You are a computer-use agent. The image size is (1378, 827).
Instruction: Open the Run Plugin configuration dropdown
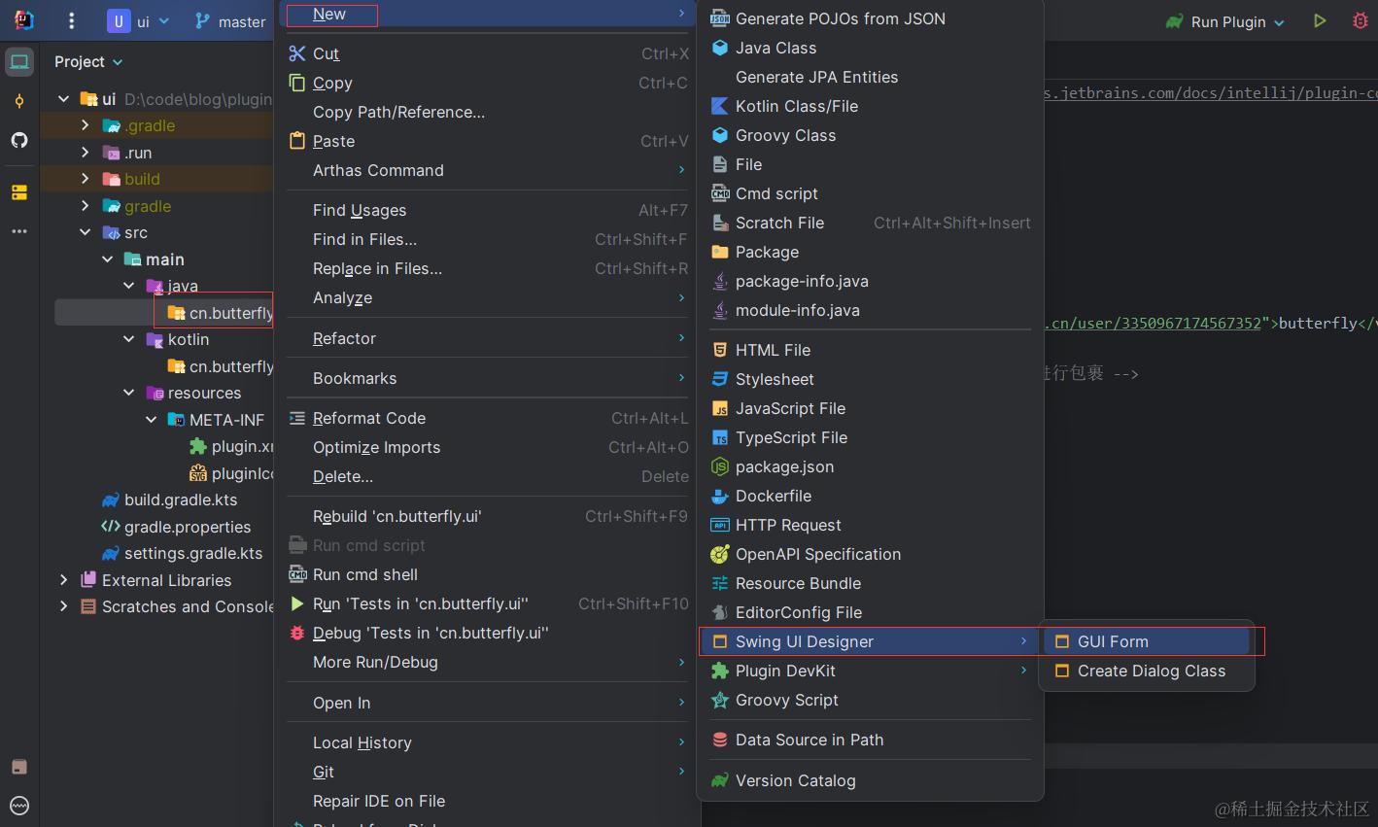coord(1226,21)
